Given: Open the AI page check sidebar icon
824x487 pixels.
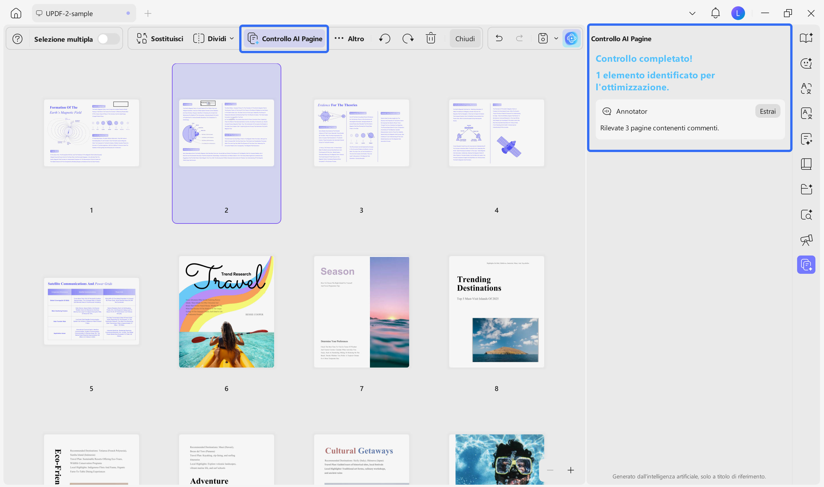Looking at the screenshot, I should tap(806, 265).
